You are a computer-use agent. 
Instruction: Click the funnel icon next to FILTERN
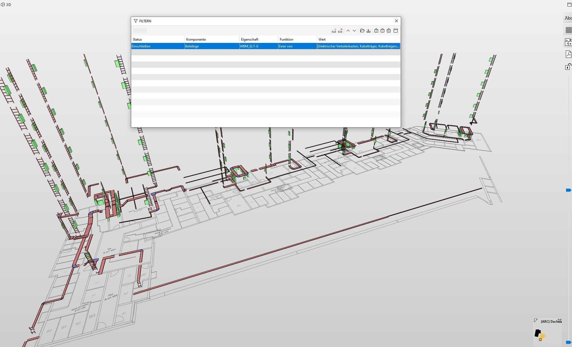(136, 21)
